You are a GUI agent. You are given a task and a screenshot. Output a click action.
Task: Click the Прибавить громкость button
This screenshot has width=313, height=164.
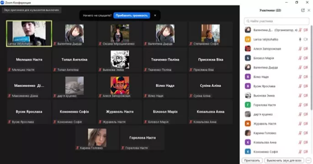pos(132,15)
